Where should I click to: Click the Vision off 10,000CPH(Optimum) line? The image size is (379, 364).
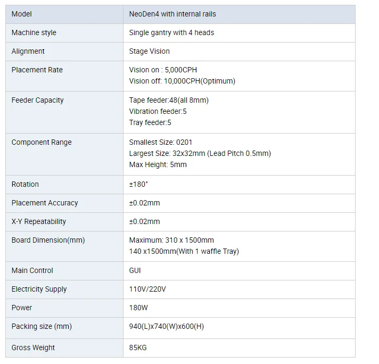tap(182, 81)
